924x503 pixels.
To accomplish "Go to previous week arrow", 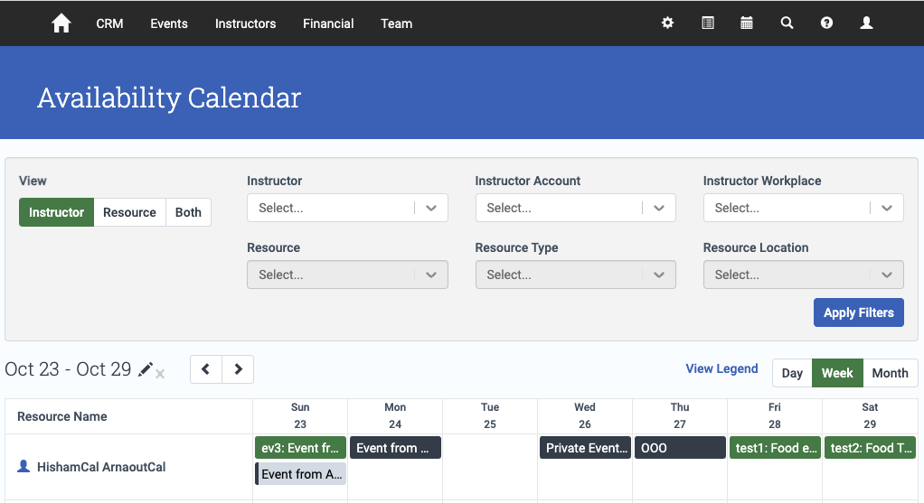I will (x=205, y=369).
